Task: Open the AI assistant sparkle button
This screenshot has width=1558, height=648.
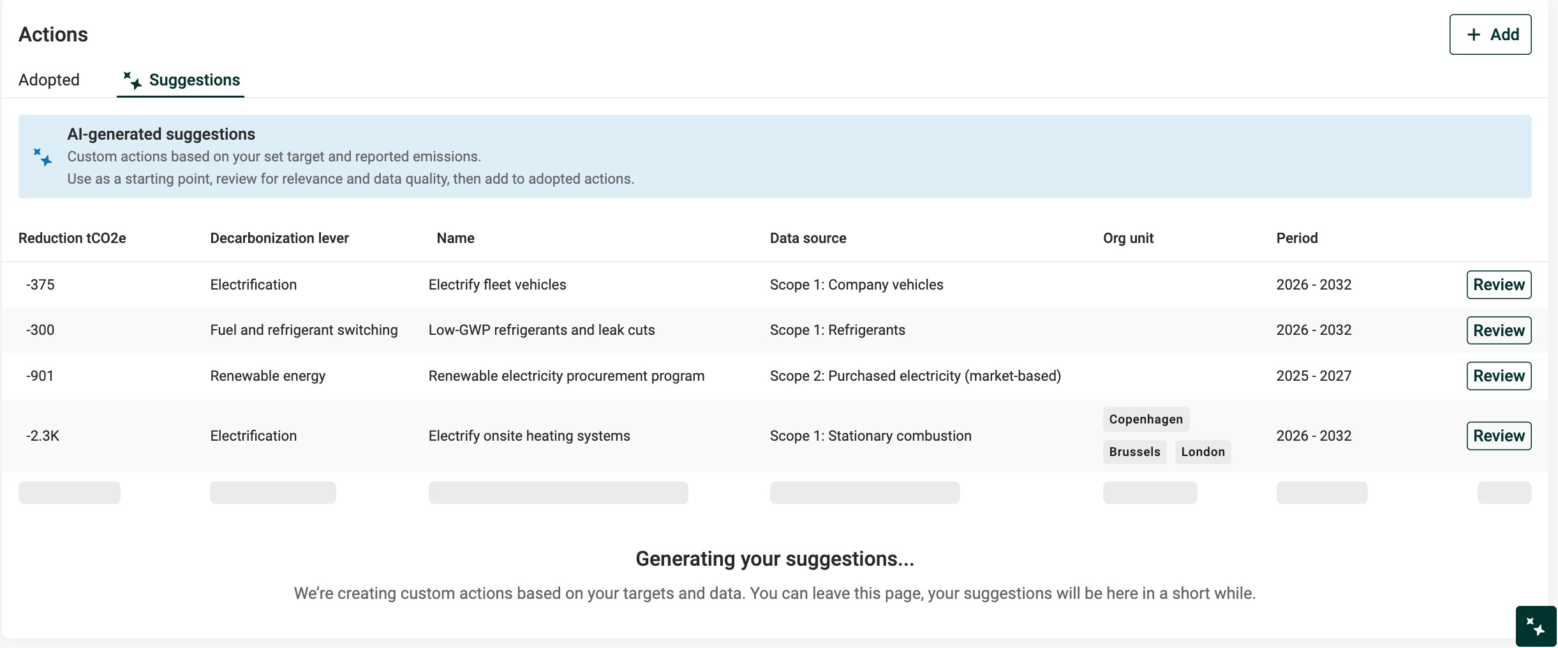Action: 1536,626
